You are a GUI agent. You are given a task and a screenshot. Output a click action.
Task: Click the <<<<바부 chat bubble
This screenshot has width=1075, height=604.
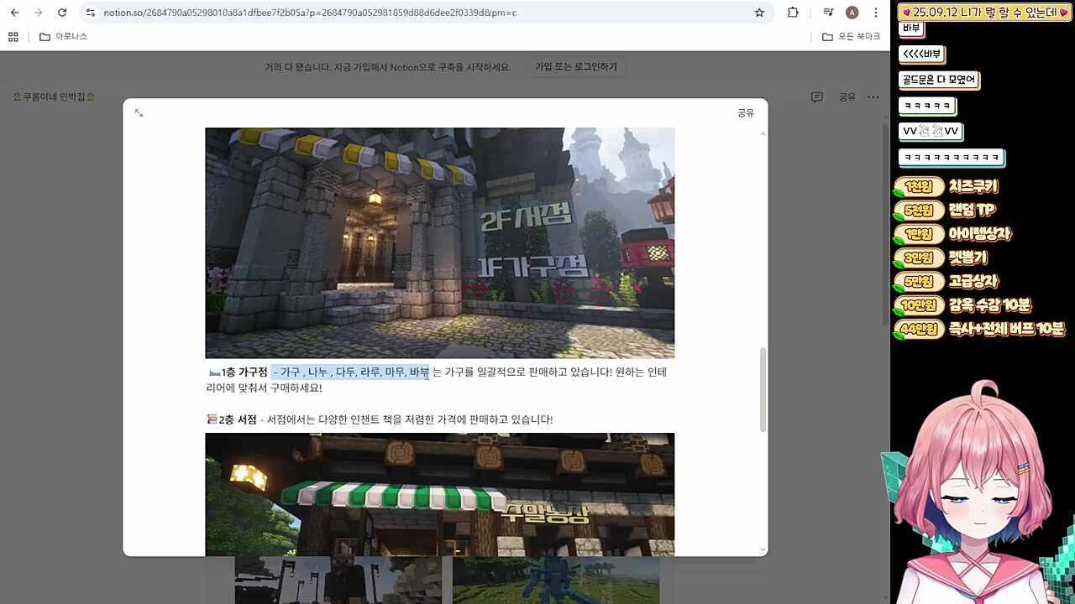(921, 55)
